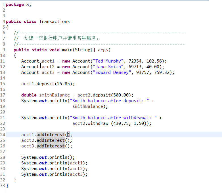
Task: Click 'smithBalance' declaration on line 17
Action: pyautogui.click(x=55, y=95)
